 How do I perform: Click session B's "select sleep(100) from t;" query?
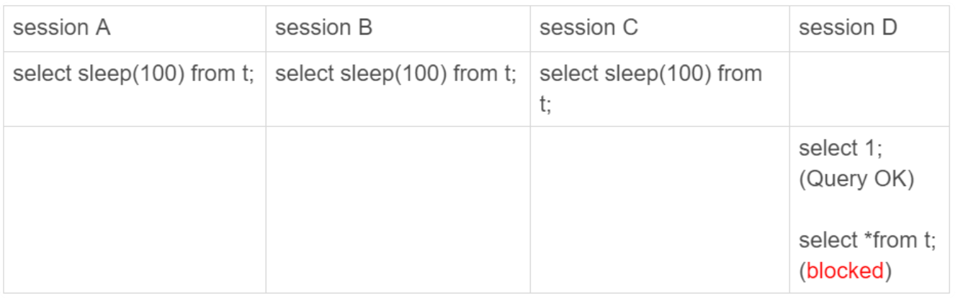click(396, 74)
